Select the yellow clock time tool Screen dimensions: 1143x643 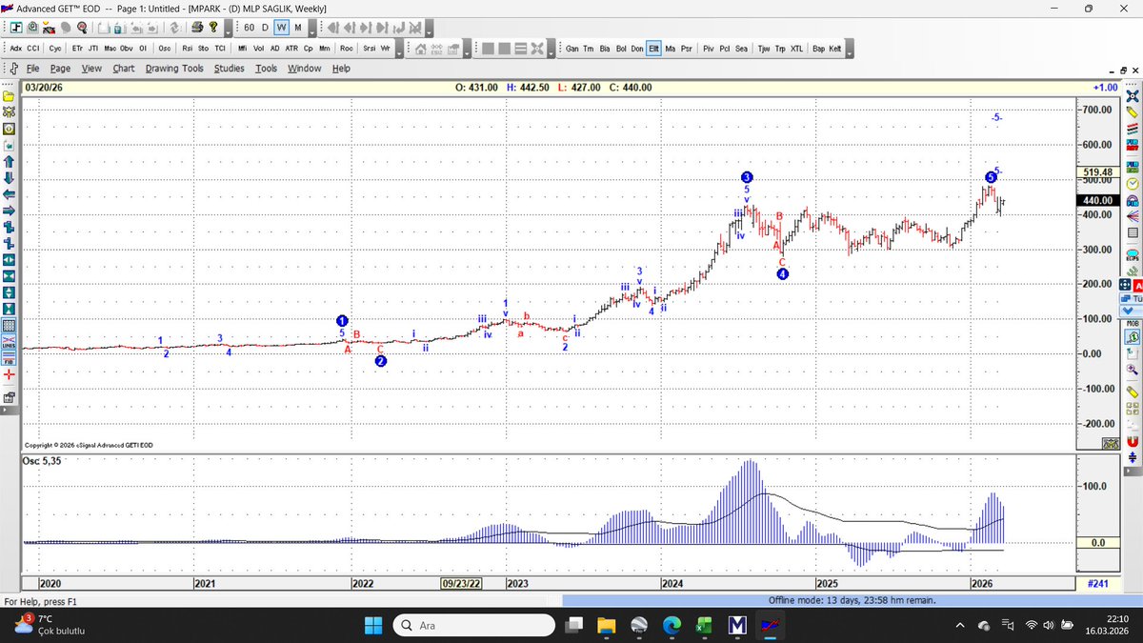1133,184
